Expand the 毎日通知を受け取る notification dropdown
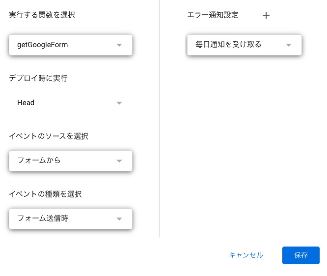Image resolution: width=327 pixels, height=276 pixels. (244, 45)
